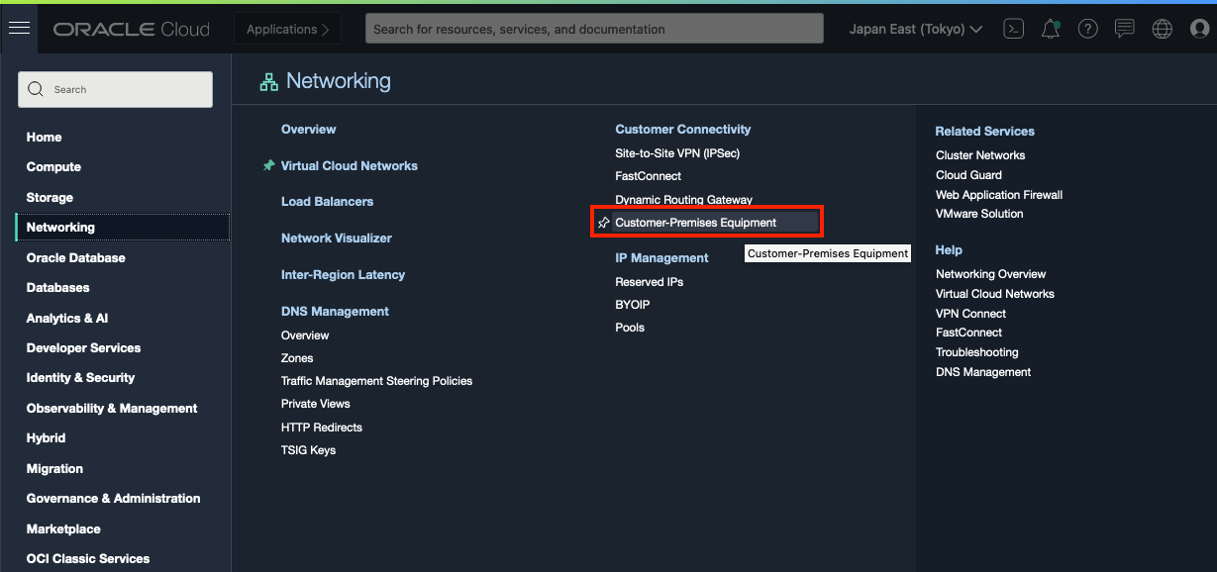Open Web Application Firewall

999,195
